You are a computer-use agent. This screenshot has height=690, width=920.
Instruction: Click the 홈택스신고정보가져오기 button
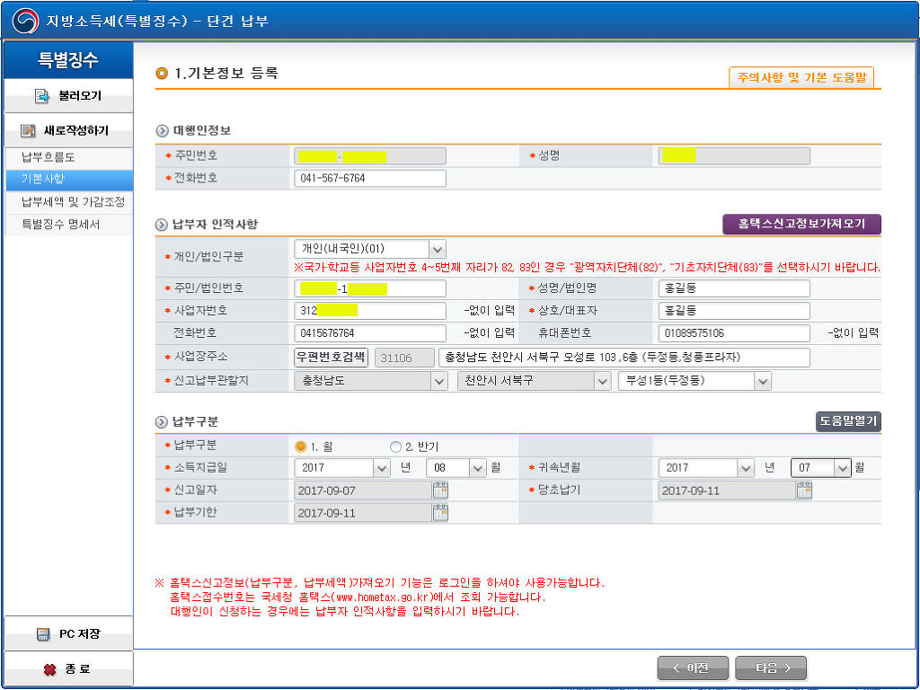pos(801,224)
